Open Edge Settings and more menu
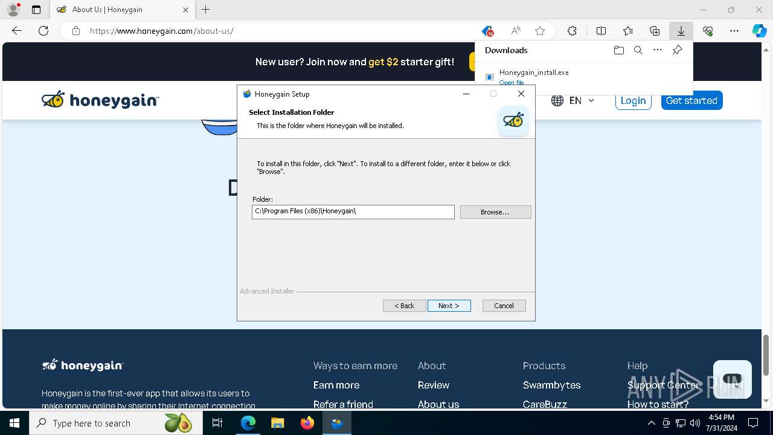This screenshot has height=435, width=773. click(734, 31)
